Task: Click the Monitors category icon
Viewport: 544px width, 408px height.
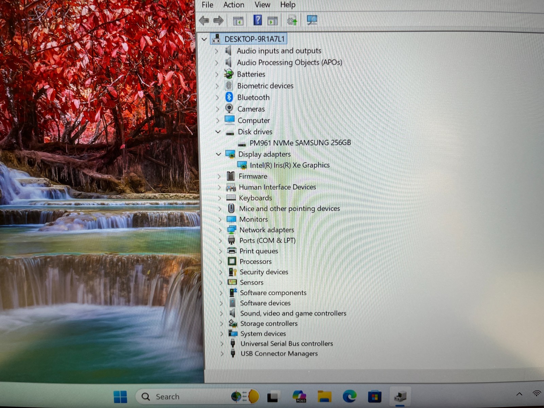Action: coord(231,219)
